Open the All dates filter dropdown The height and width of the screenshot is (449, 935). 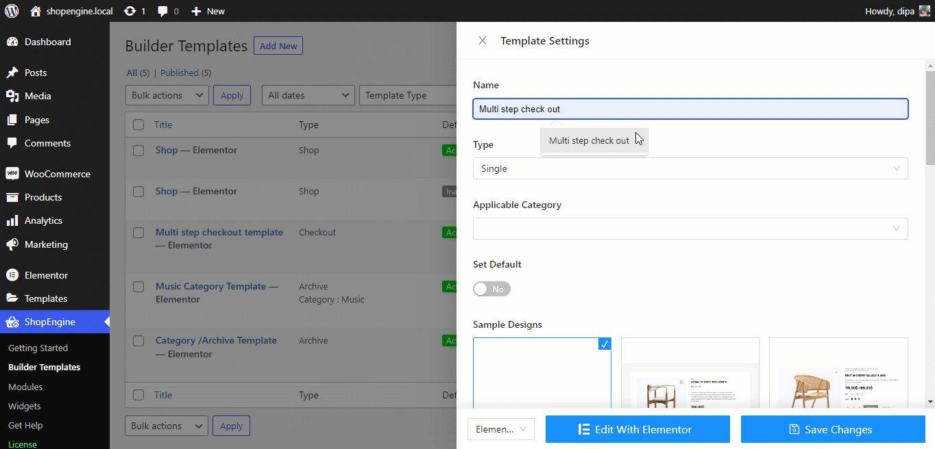308,95
